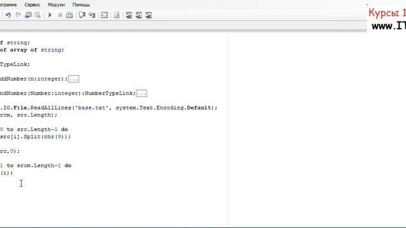The height and width of the screenshot is (228, 406).
Task: Click the greyed navigate forward icon
Action: coord(37,15)
